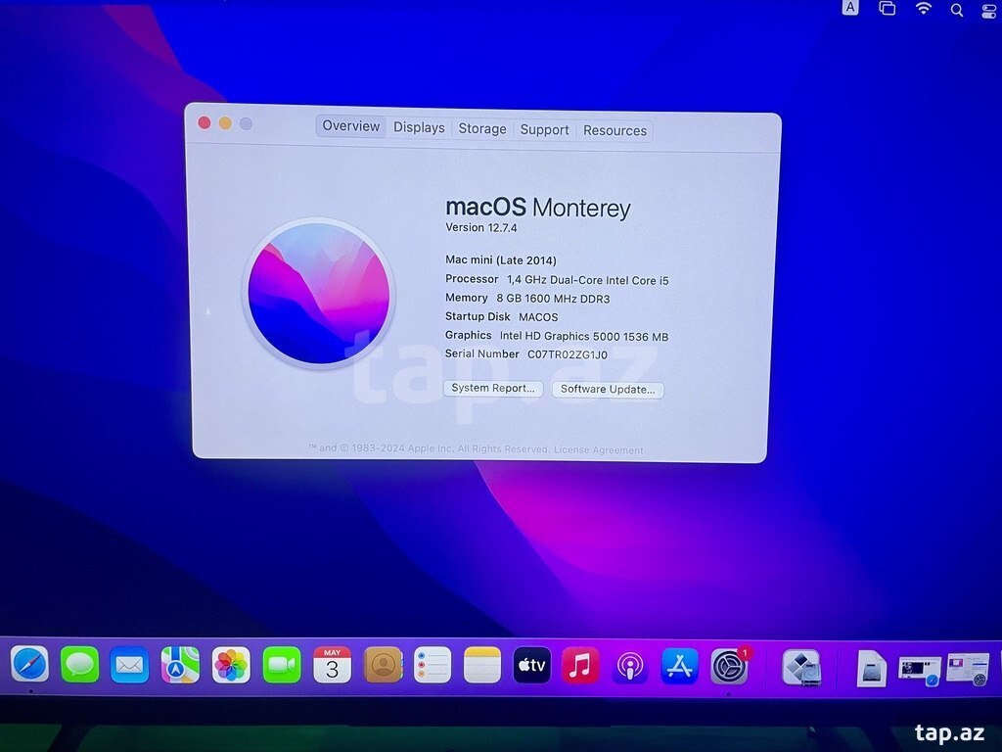Viewport: 1002px width, 752px height.
Task: Launch the App Store from the Dock
Action: [x=679, y=666]
